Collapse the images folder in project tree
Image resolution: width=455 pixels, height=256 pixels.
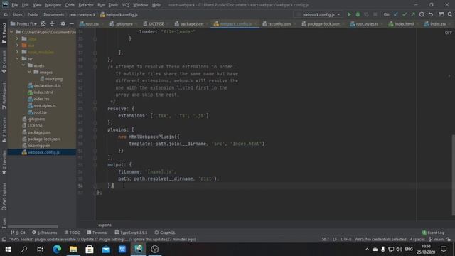pos(30,72)
